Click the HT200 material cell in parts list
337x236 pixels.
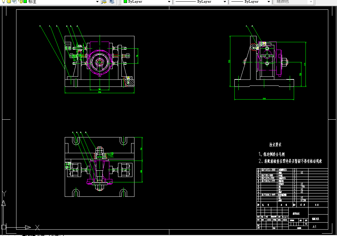[303, 200]
